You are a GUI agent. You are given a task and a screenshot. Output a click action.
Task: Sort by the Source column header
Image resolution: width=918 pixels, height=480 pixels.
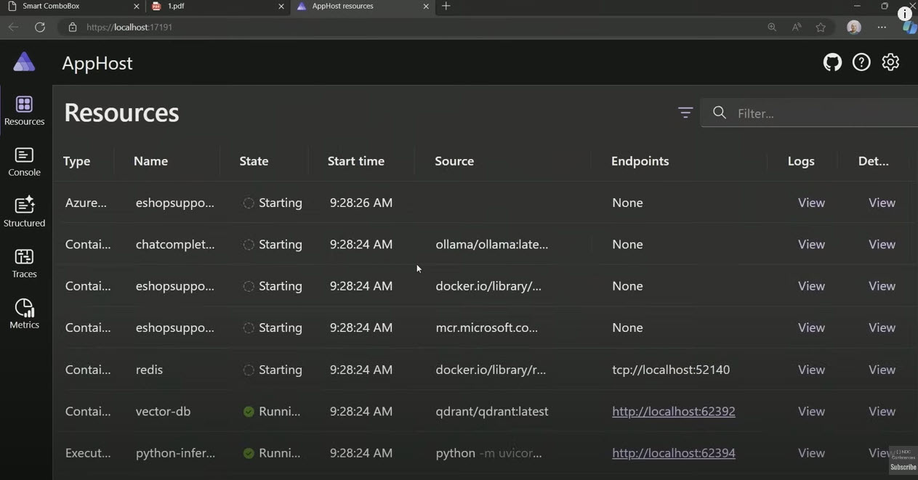coord(454,161)
